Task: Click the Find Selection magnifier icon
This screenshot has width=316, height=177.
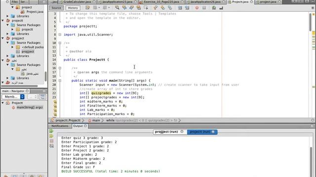Action: pos(117,8)
